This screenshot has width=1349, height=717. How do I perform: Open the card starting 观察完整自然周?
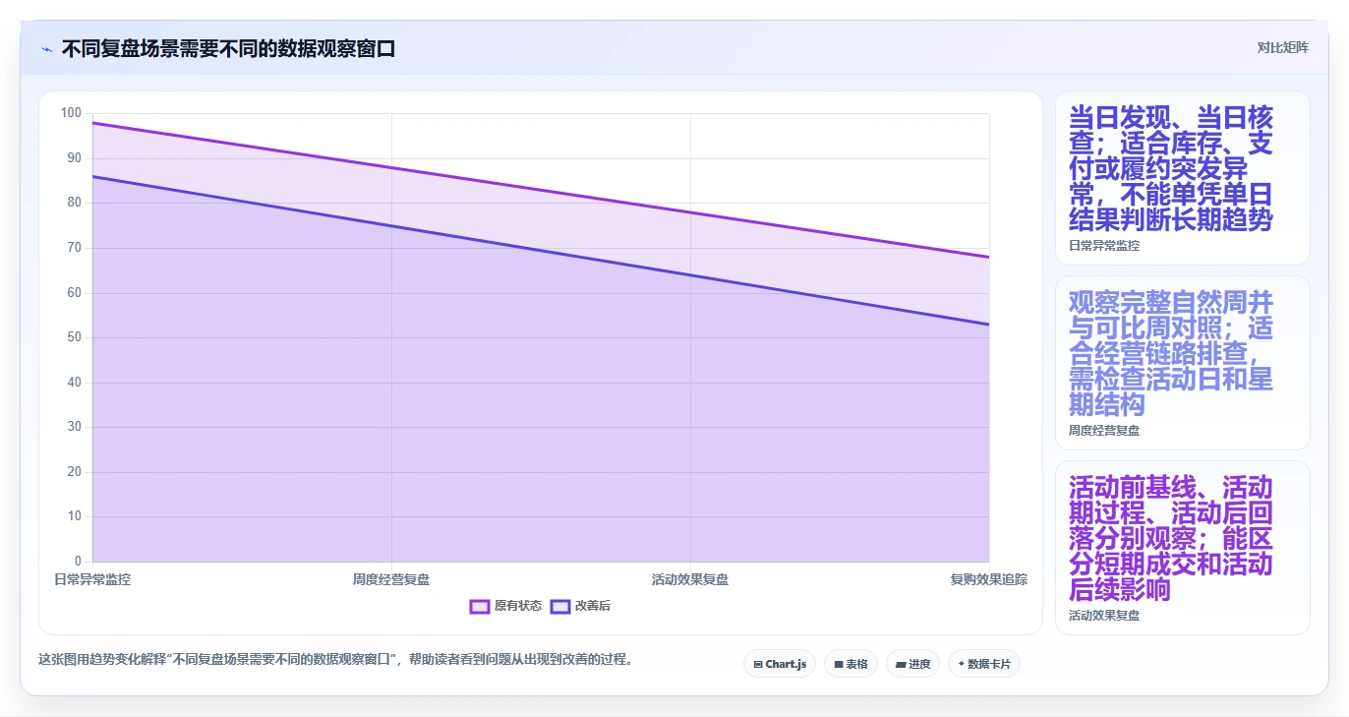click(x=1182, y=363)
